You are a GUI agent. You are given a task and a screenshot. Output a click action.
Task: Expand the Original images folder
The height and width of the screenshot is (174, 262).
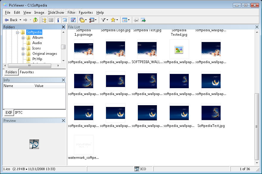(23, 54)
